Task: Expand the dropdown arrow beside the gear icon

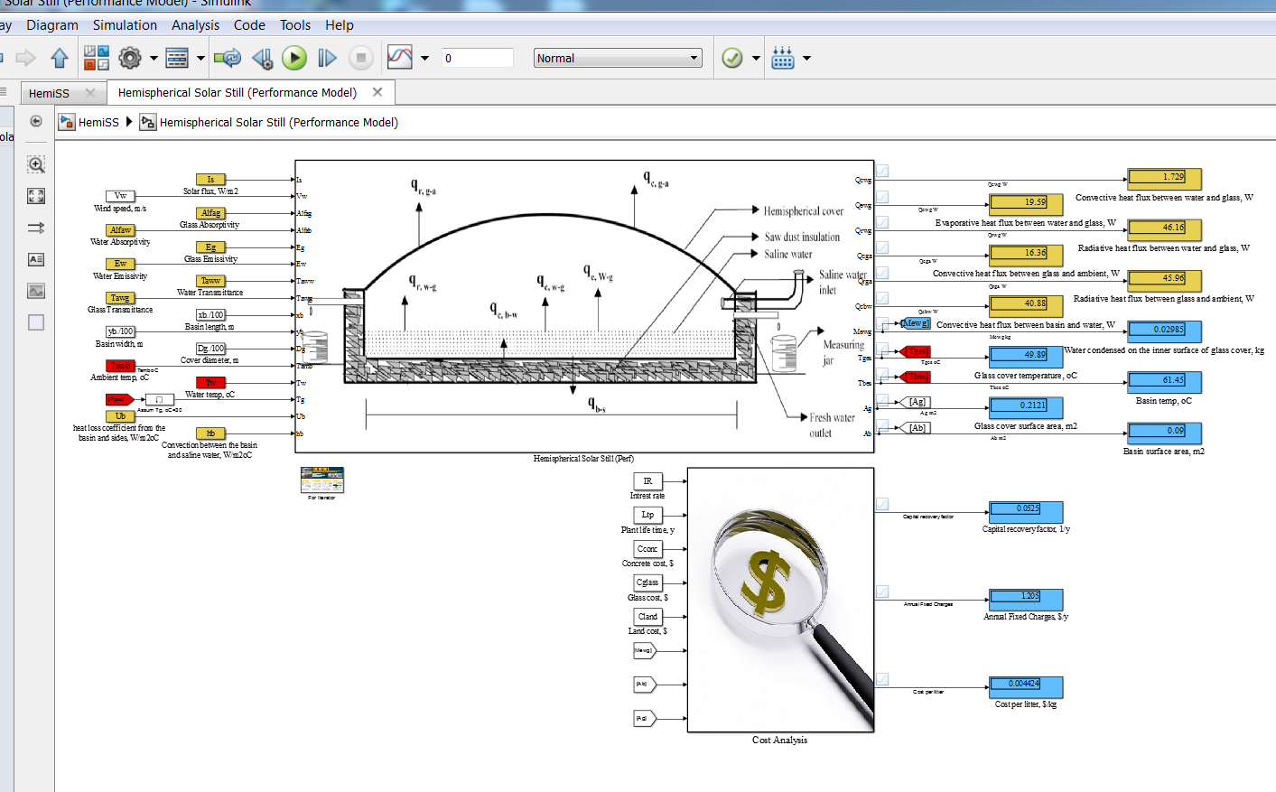Action: click(152, 57)
